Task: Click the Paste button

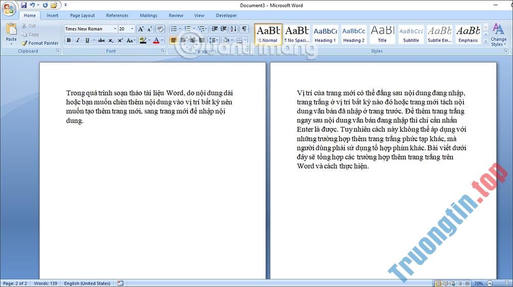Action: [x=11, y=34]
